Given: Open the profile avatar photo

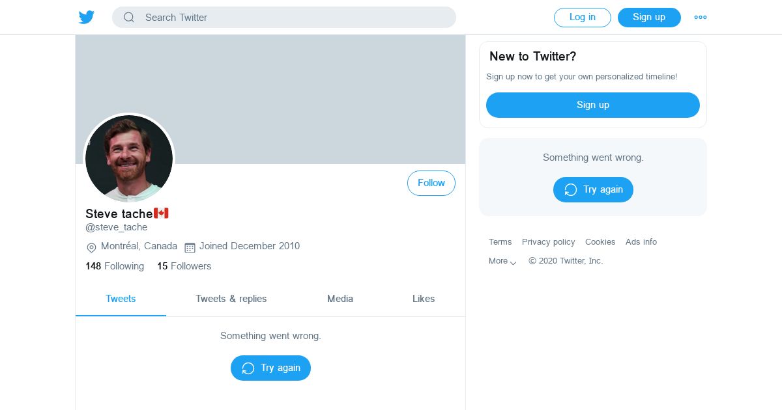Looking at the screenshot, I should tap(129, 159).
